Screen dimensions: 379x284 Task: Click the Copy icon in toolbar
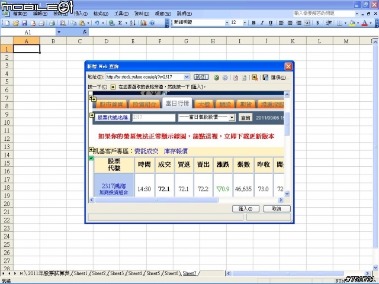[x=73, y=23]
